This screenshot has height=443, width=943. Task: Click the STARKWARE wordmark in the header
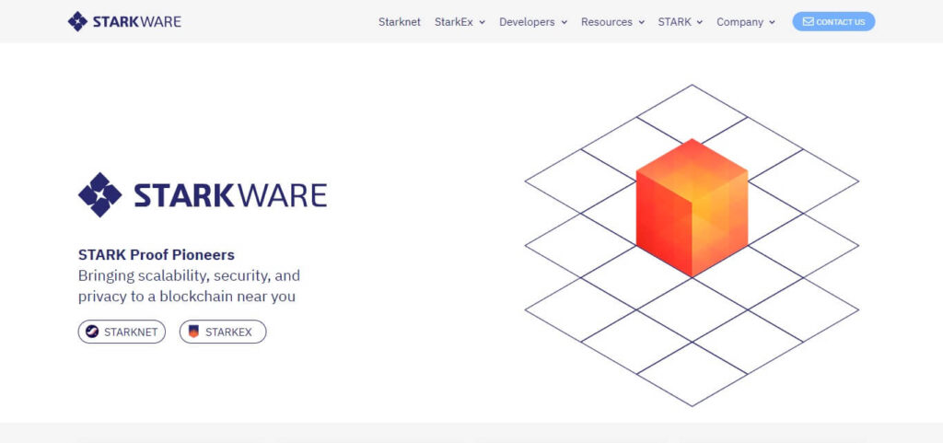[137, 22]
